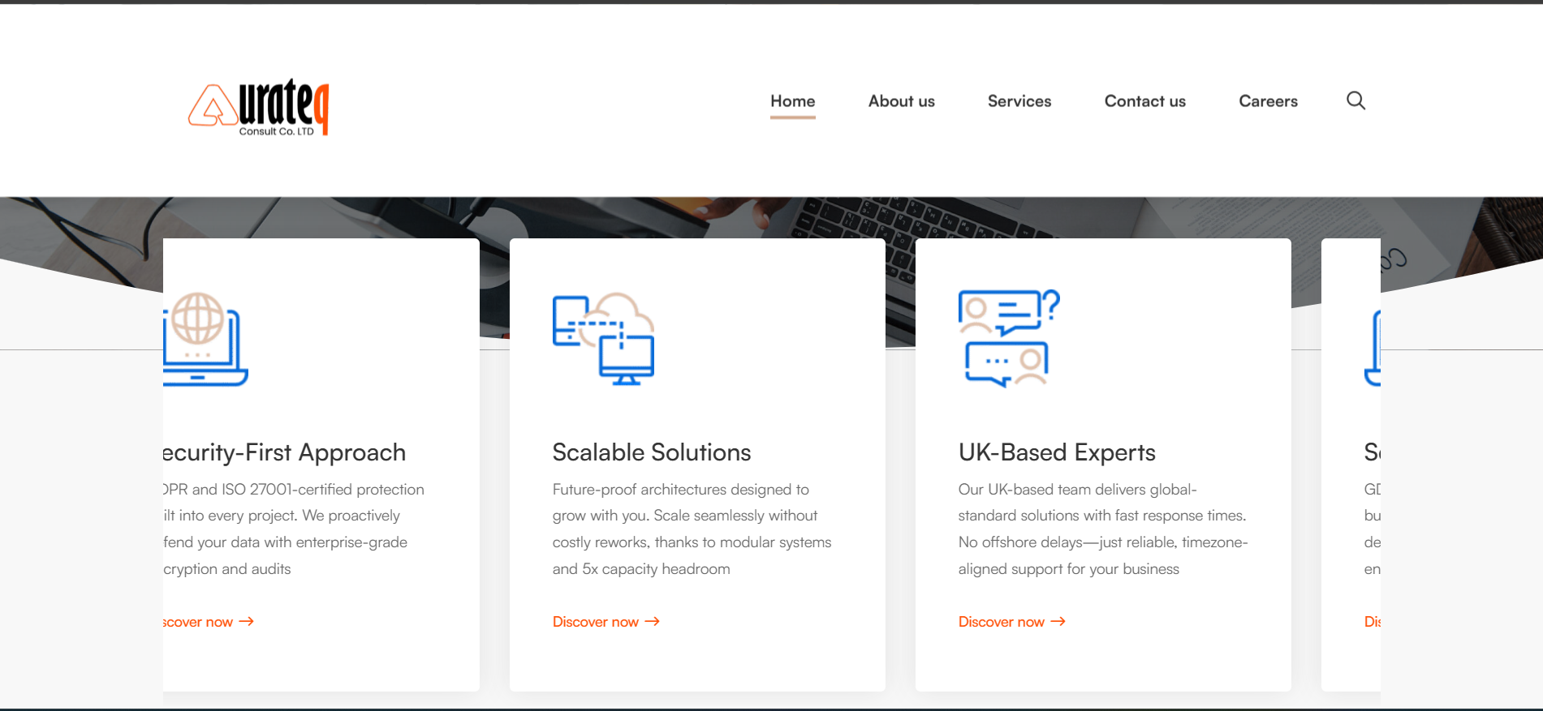Viewport: 1543px width, 711px height.
Task: Click arrow beside Scalable Solutions Discover now
Action: [652, 622]
